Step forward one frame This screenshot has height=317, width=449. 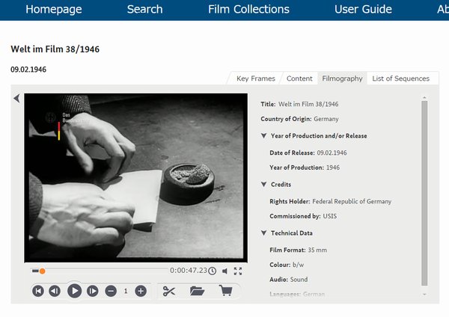point(93,292)
